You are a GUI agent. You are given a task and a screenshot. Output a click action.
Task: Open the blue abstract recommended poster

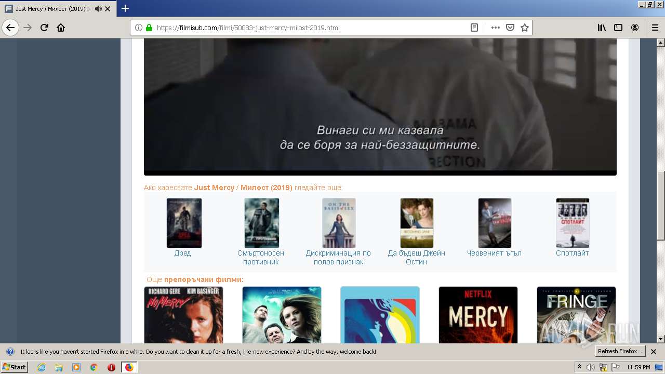click(380, 315)
